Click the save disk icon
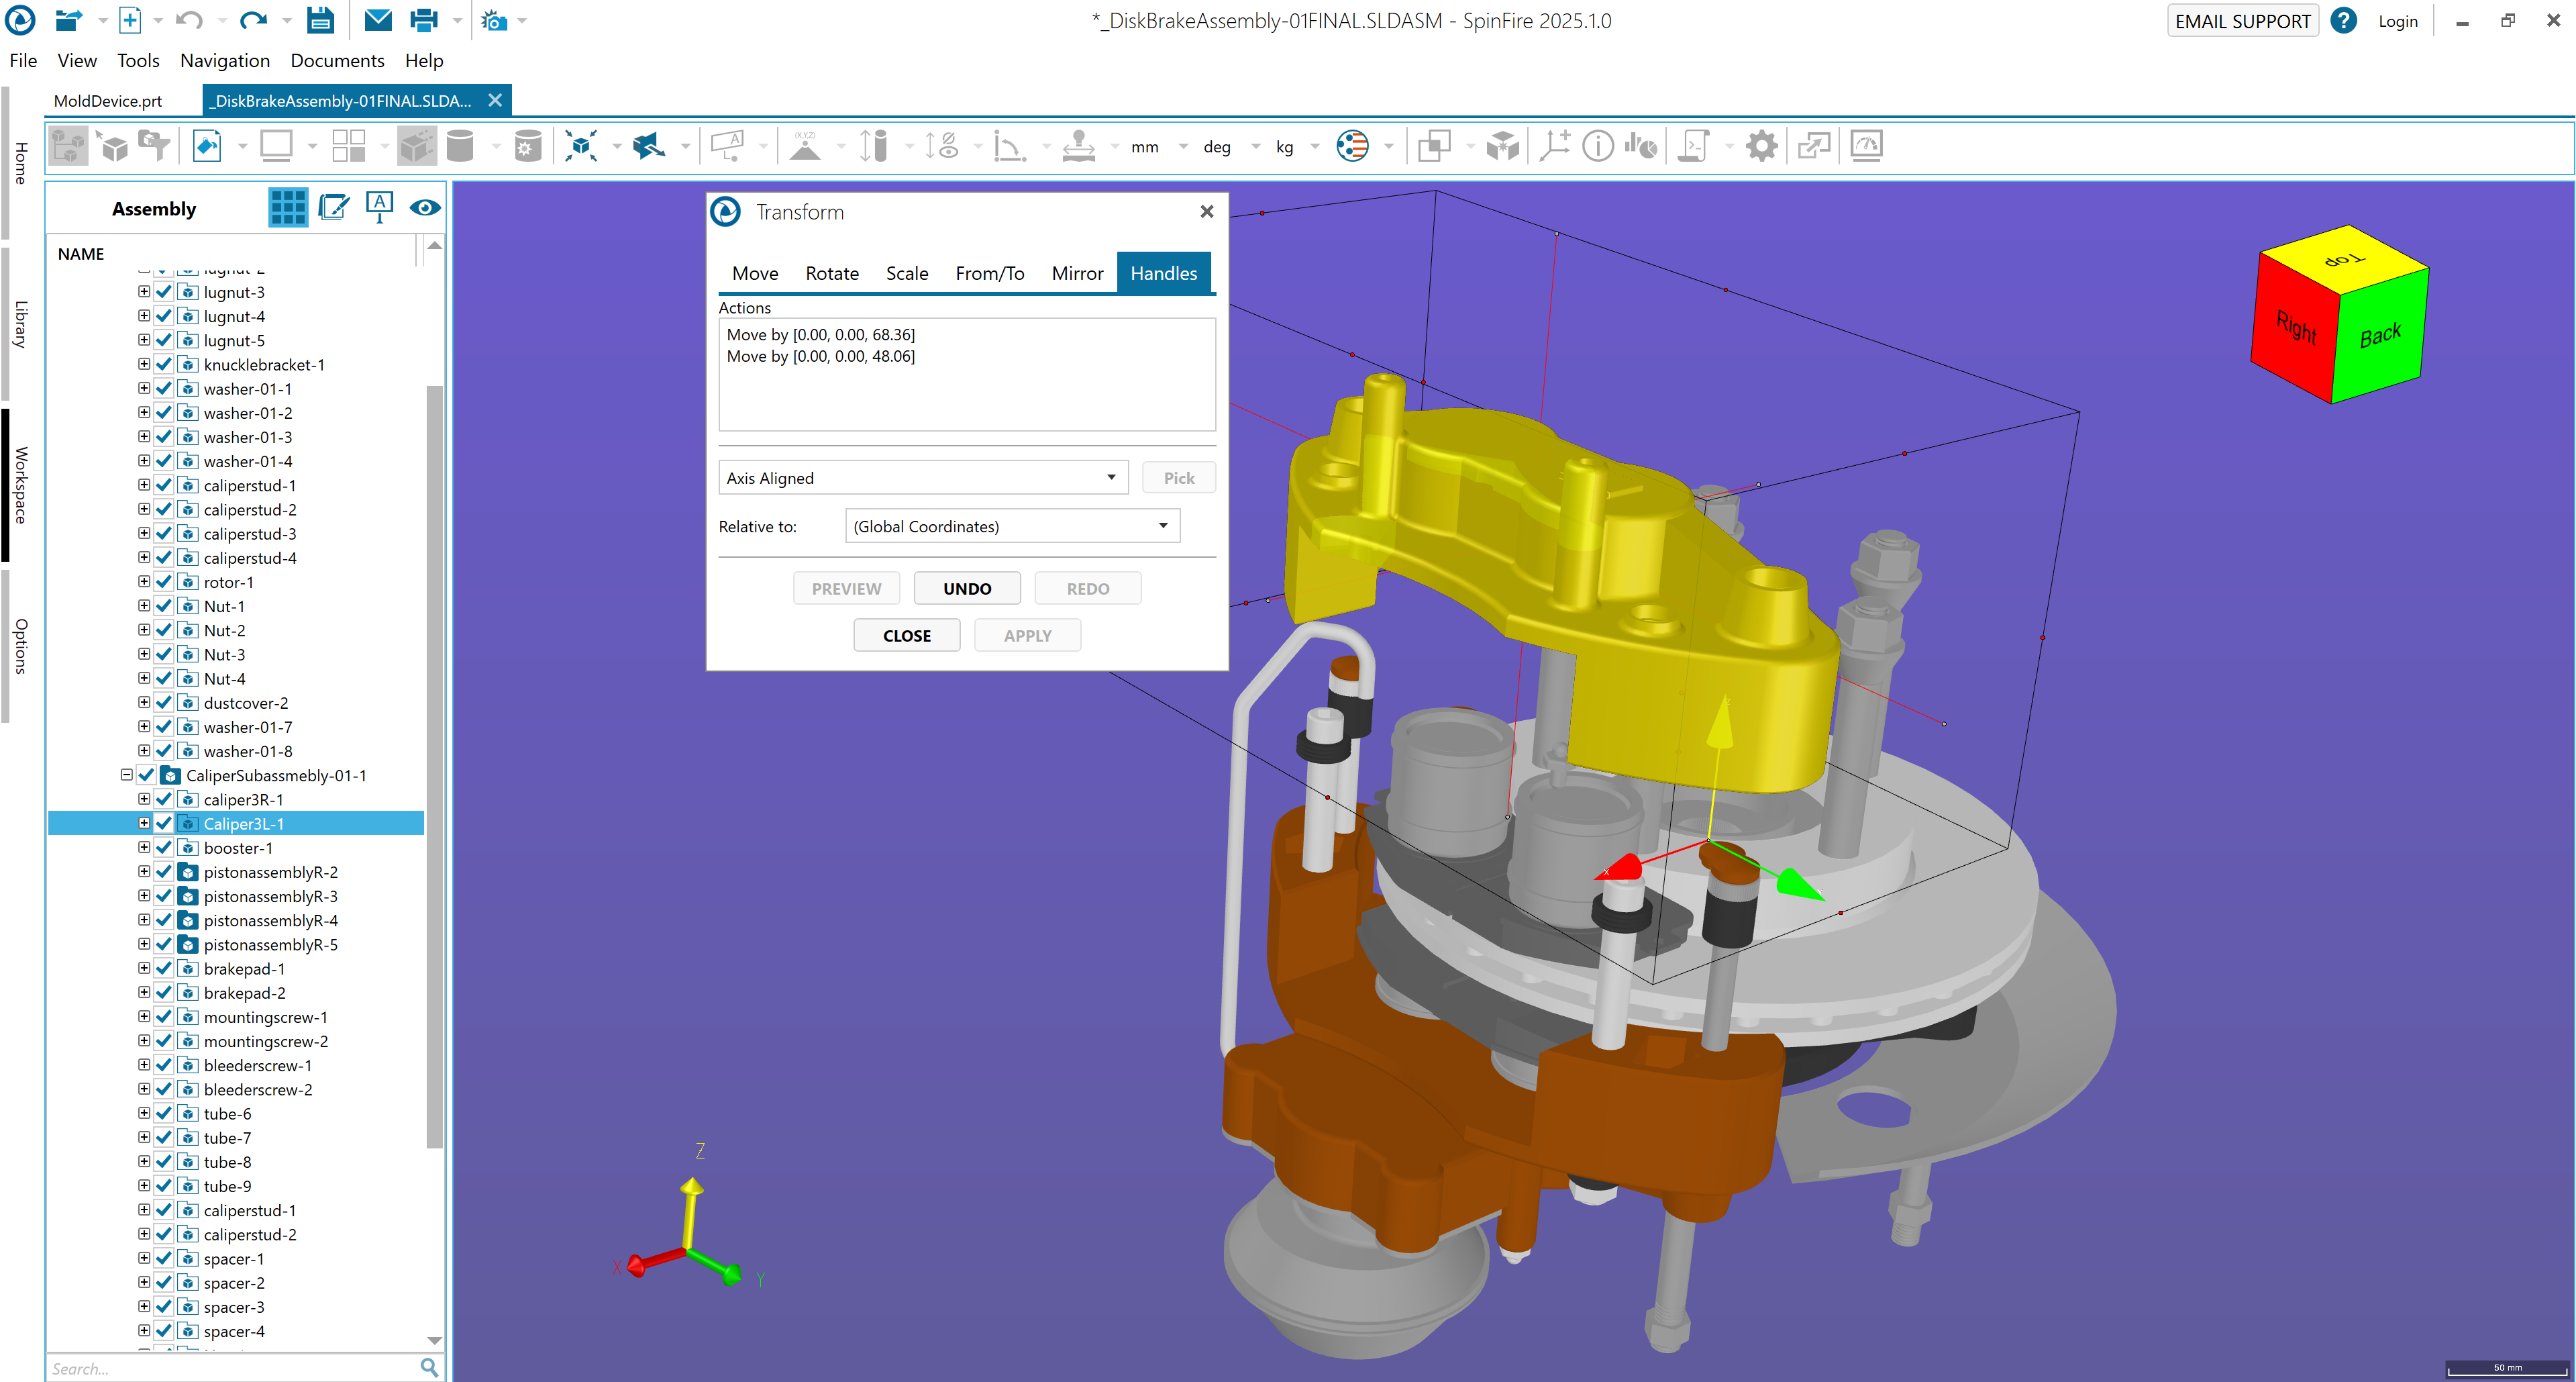The height and width of the screenshot is (1382, 2576). [x=320, y=20]
